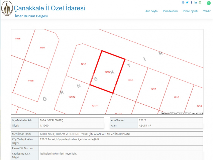Share the page on Twitter

tap(187, 2)
